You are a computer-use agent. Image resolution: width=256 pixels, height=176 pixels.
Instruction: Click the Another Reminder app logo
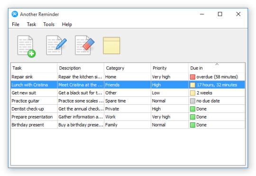15,14
